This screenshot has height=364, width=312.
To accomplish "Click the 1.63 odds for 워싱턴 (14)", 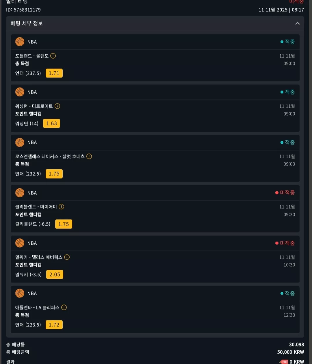I will click(x=52, y=123).
